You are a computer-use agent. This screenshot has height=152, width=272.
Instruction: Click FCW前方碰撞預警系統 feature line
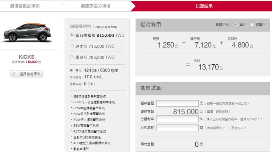[x=89, y=114]
